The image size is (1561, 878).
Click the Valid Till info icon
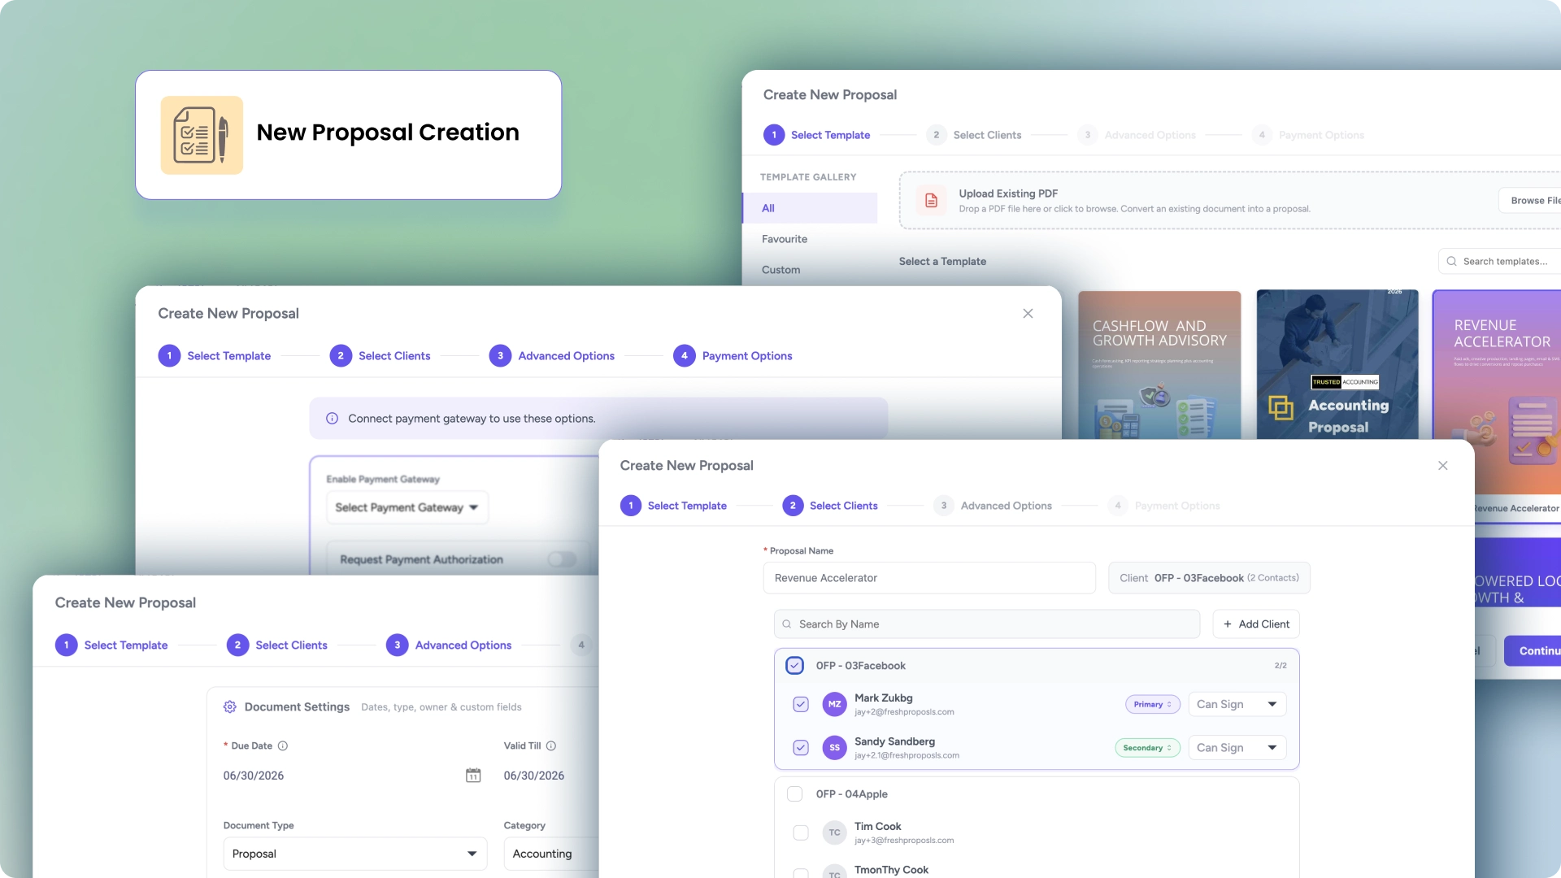551,746
